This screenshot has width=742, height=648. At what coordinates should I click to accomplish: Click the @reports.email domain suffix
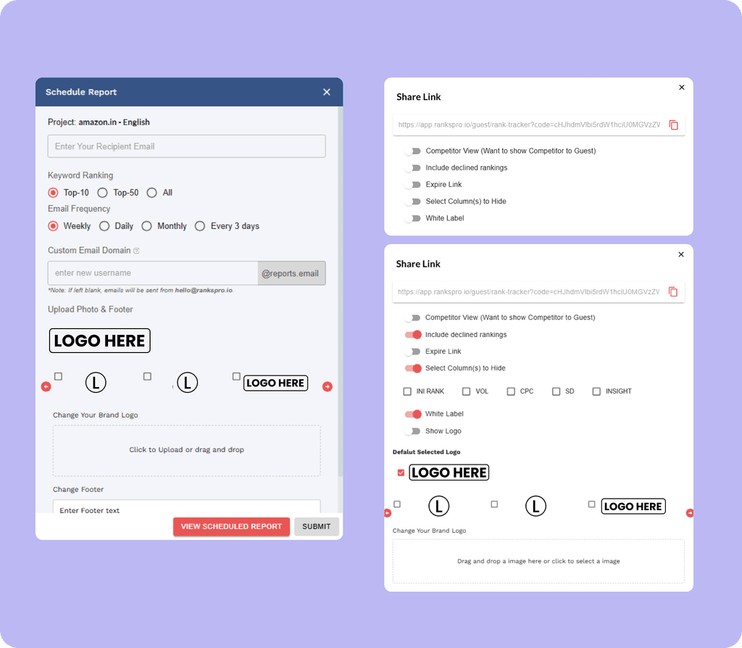pos(291,273)
